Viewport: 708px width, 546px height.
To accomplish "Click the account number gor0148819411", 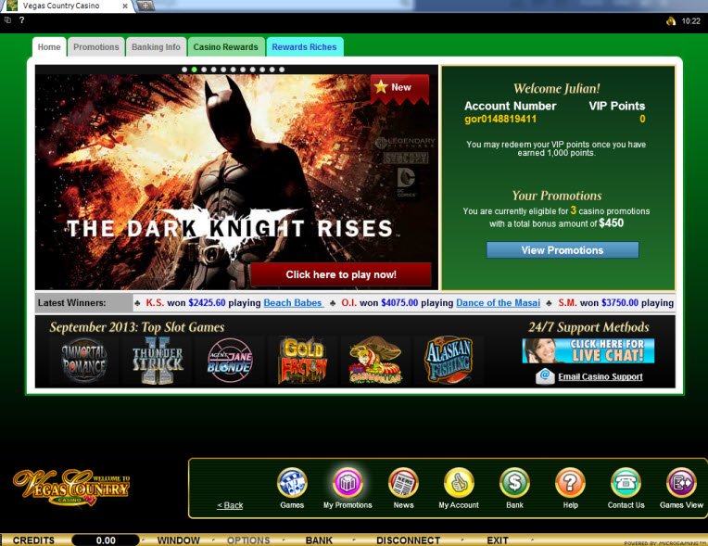I will (500, 120).
